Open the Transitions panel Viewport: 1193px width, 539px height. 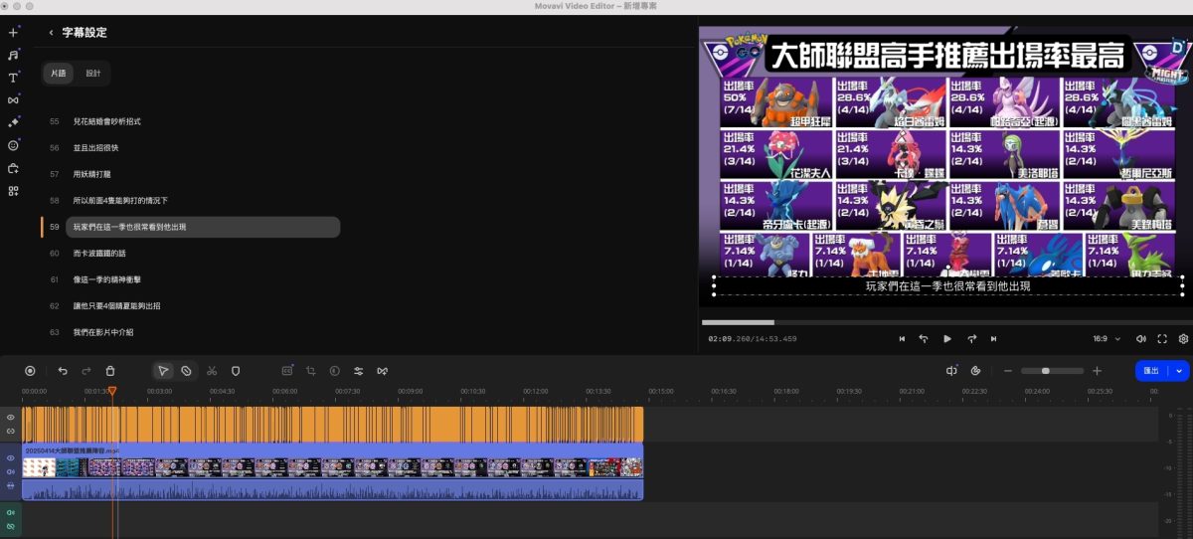tap(13, 100)
